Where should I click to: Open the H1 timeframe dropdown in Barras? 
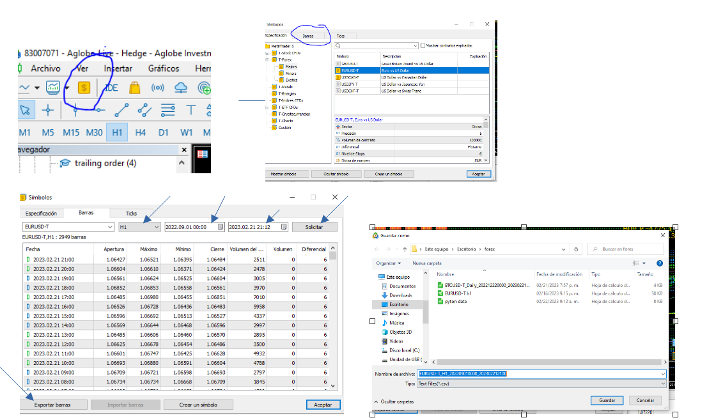pyautogui.click(x=156, y=227)
